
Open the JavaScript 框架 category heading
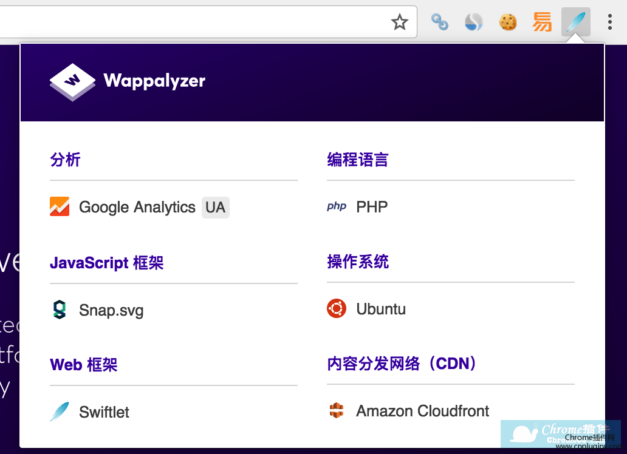click(x=107, y=263)
